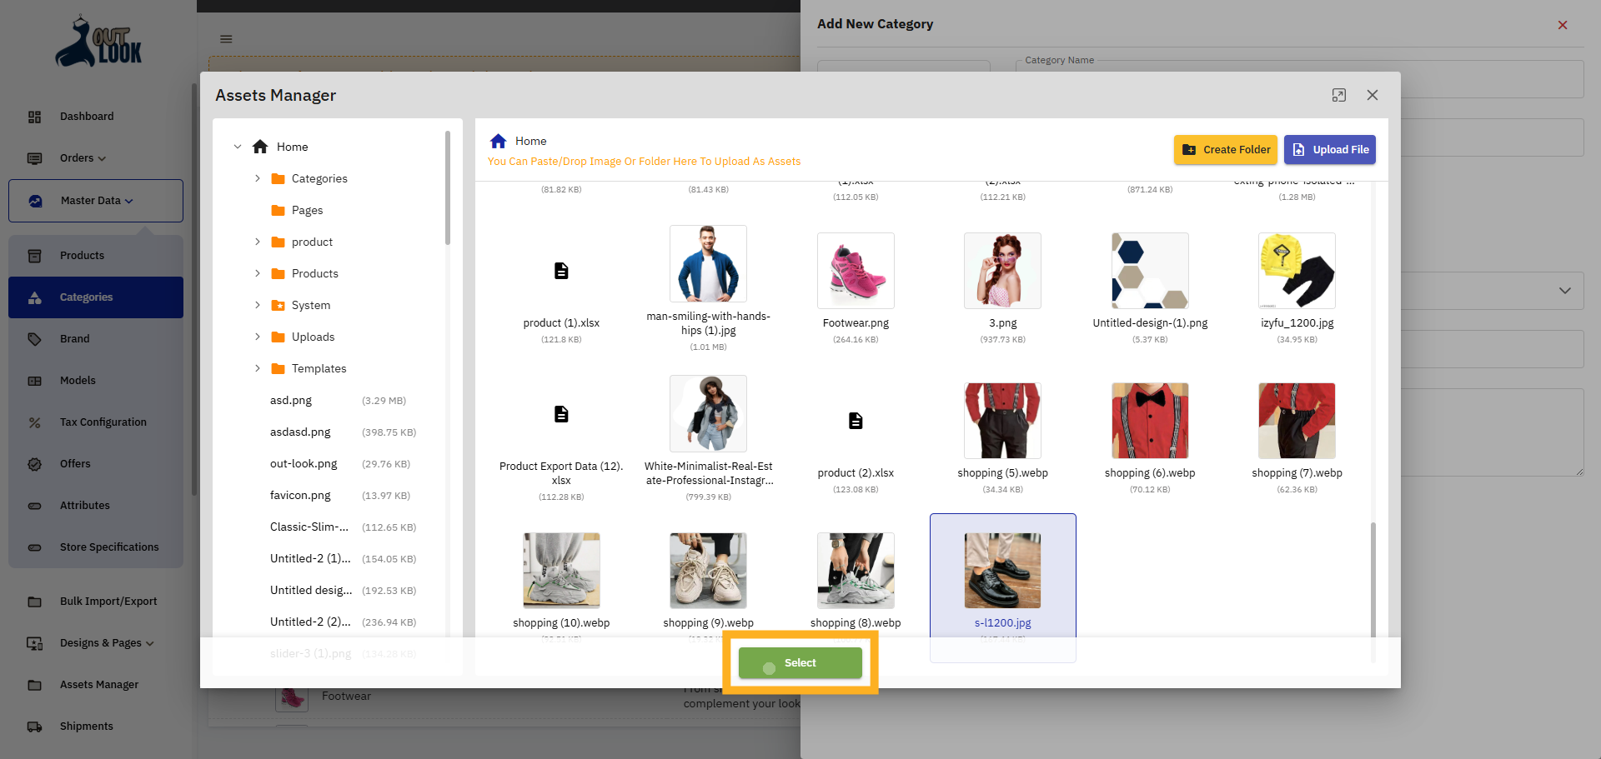Select asdasd.png in the file tree

(x=300, y=432)
